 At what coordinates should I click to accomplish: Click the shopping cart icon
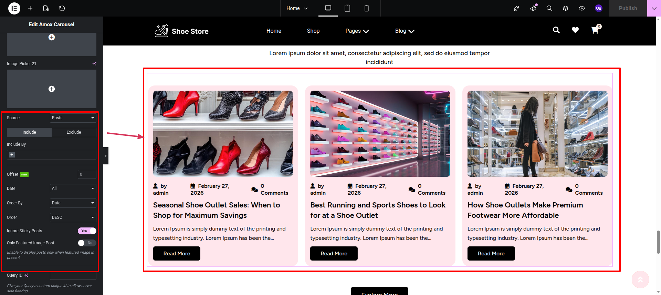[595, 30]
